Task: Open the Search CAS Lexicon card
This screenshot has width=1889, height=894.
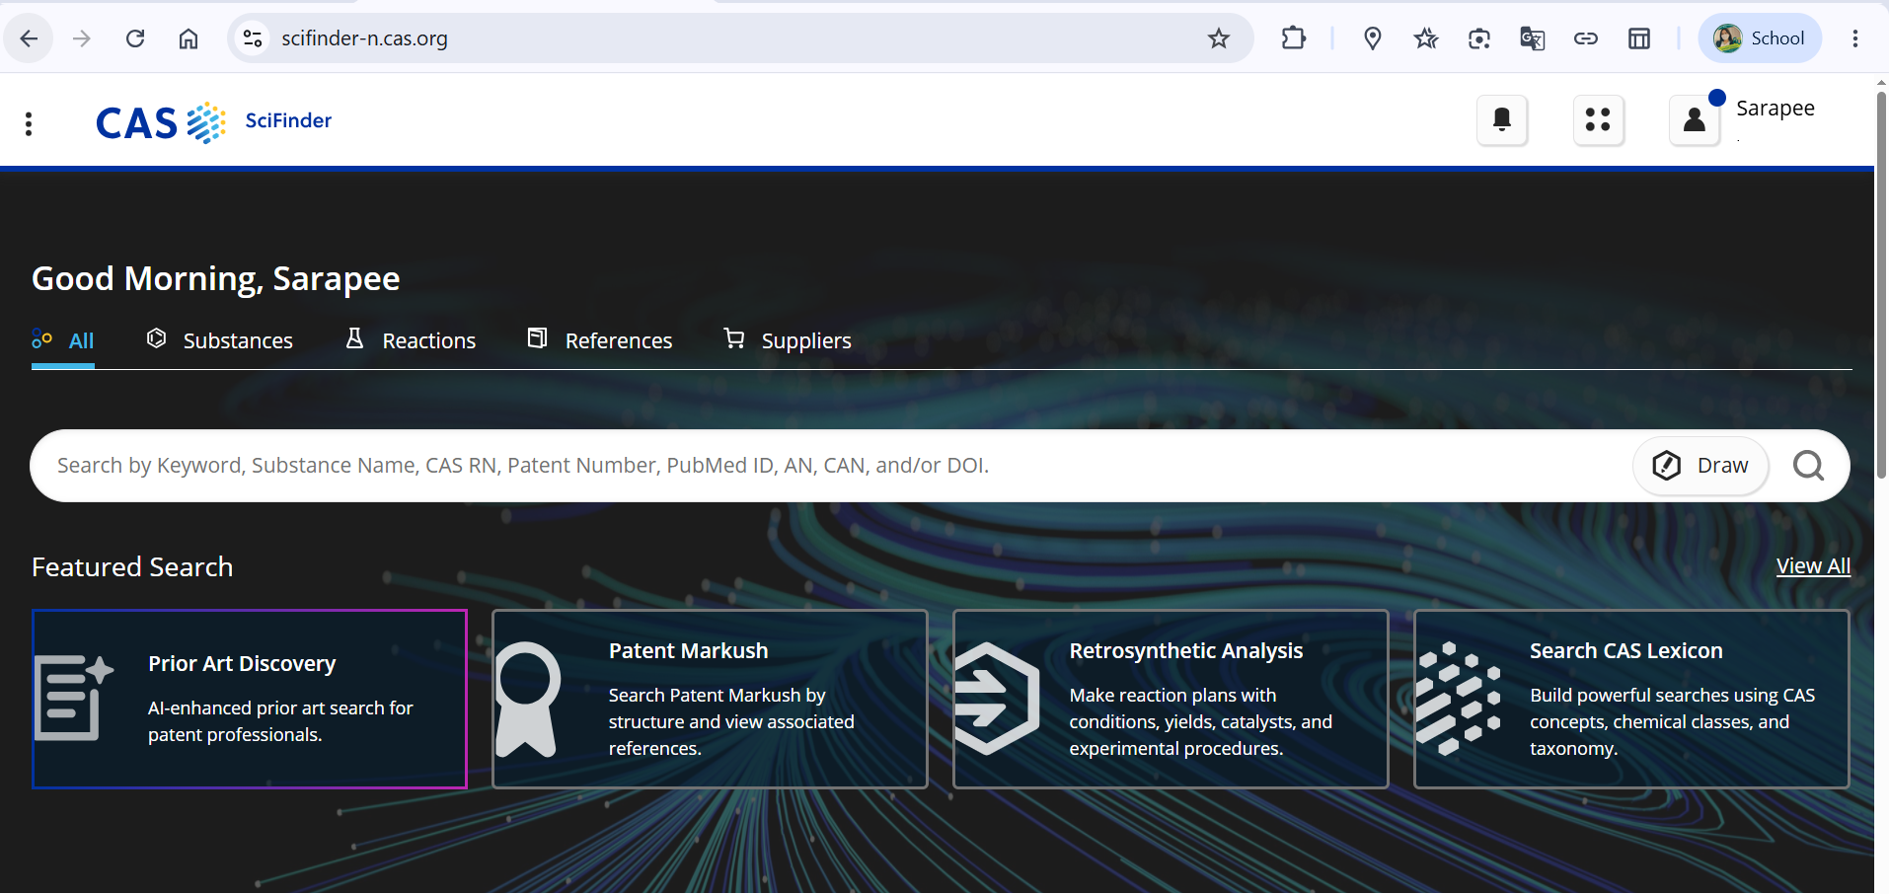Action: [1631, 699]
